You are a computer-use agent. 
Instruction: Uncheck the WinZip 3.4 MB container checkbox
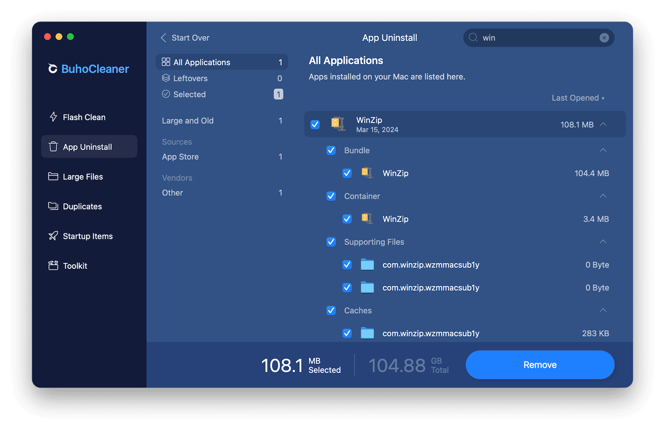347,219
